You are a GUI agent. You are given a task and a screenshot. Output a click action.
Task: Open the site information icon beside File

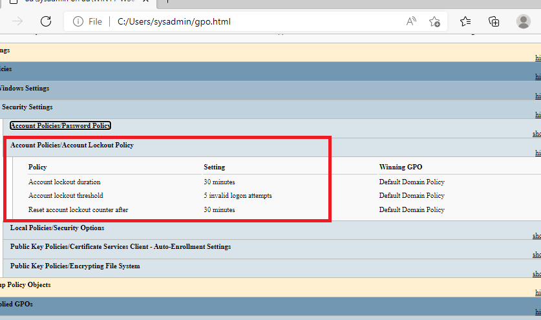pos(78,21)
